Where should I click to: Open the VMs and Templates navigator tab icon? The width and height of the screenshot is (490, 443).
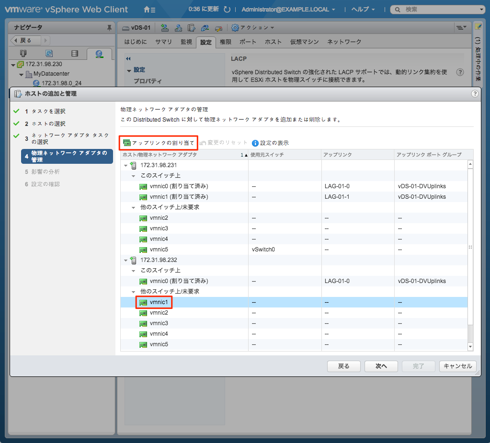pyautogui.click(x=49, y=54)
